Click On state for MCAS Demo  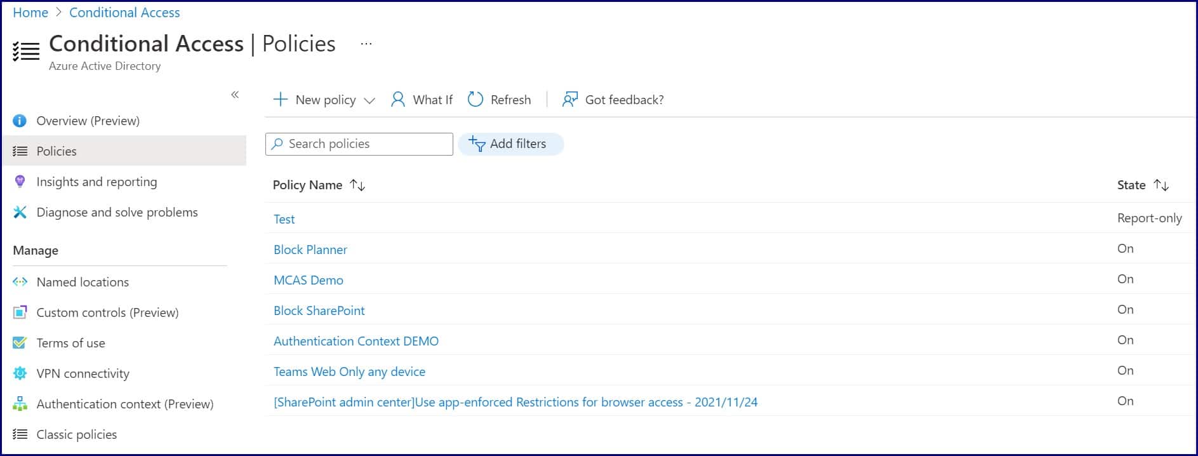1126,279
